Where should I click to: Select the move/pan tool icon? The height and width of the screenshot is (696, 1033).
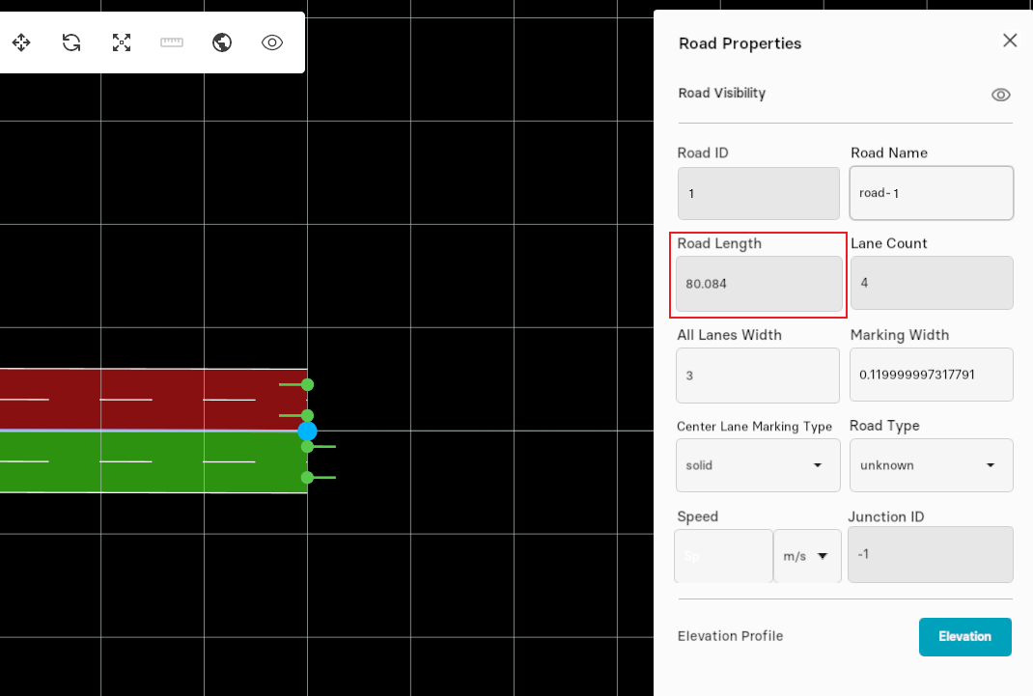tap(21, 42)
